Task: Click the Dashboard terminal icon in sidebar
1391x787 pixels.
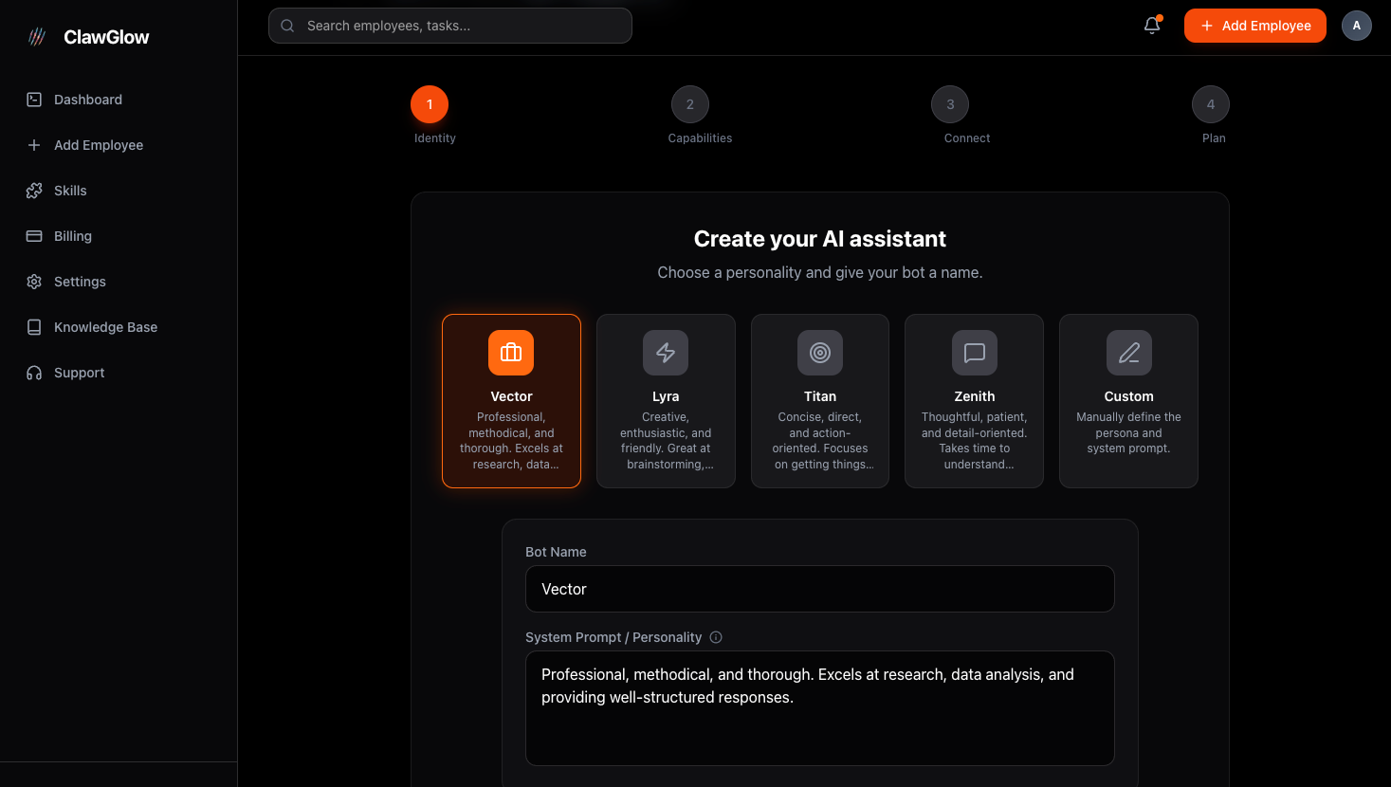Action: [34, 100]
